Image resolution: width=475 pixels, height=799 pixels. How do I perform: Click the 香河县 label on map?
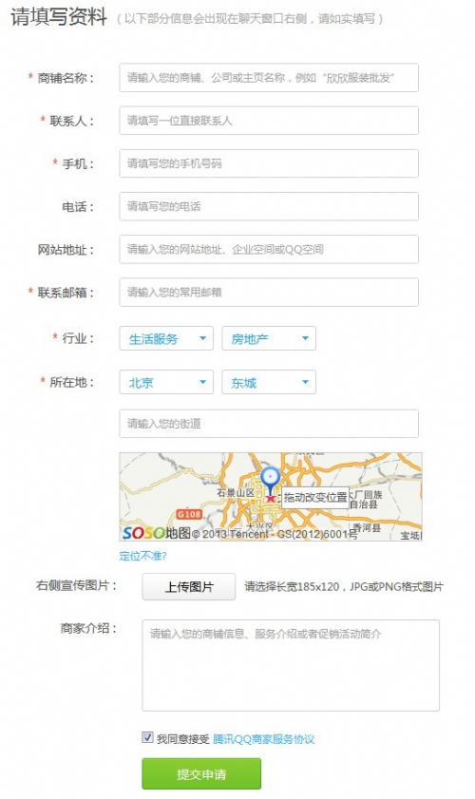click(367, 527)
